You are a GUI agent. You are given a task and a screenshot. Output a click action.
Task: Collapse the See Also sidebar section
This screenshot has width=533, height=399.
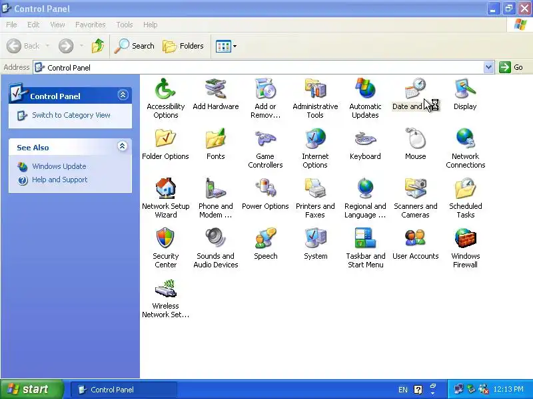click(x=122, y=146)
